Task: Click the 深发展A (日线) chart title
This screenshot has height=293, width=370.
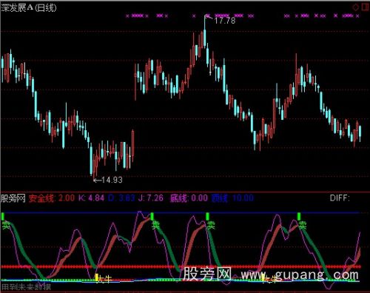Action: (x=29, y=8)
